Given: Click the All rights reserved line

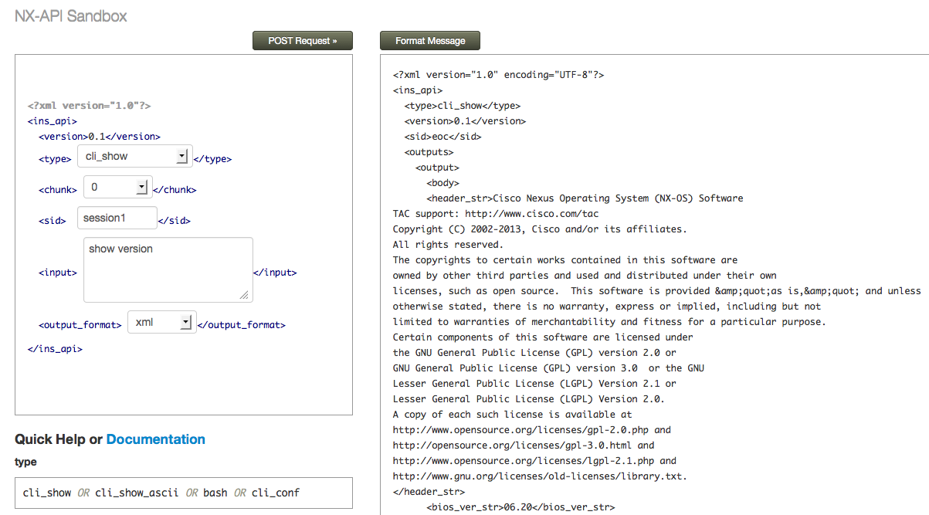Looking at the screenshot, I should [x=448, y=245].
